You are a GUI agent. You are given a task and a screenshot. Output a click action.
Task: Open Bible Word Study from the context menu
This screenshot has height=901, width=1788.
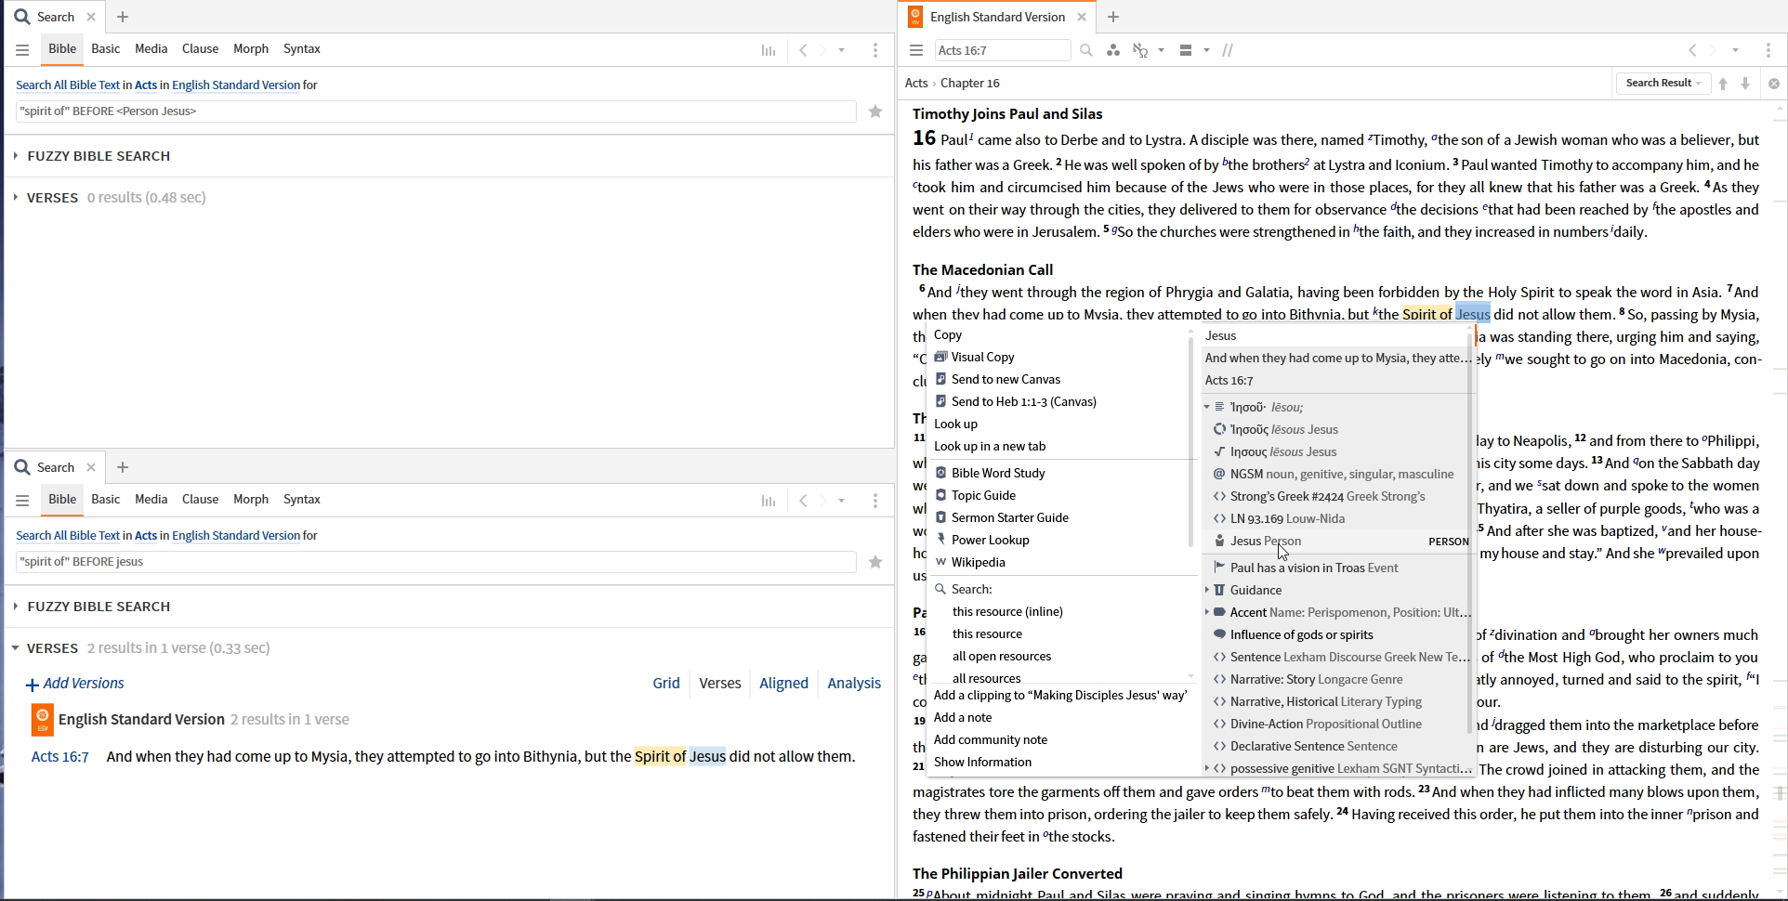coord(998,474)
